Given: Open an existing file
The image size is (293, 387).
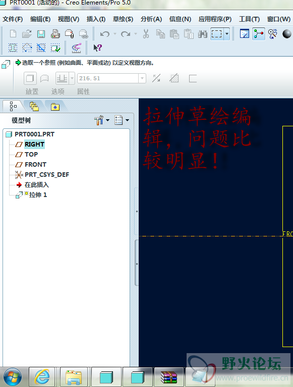Looking at the screenshot, I should tap(27, 33).
